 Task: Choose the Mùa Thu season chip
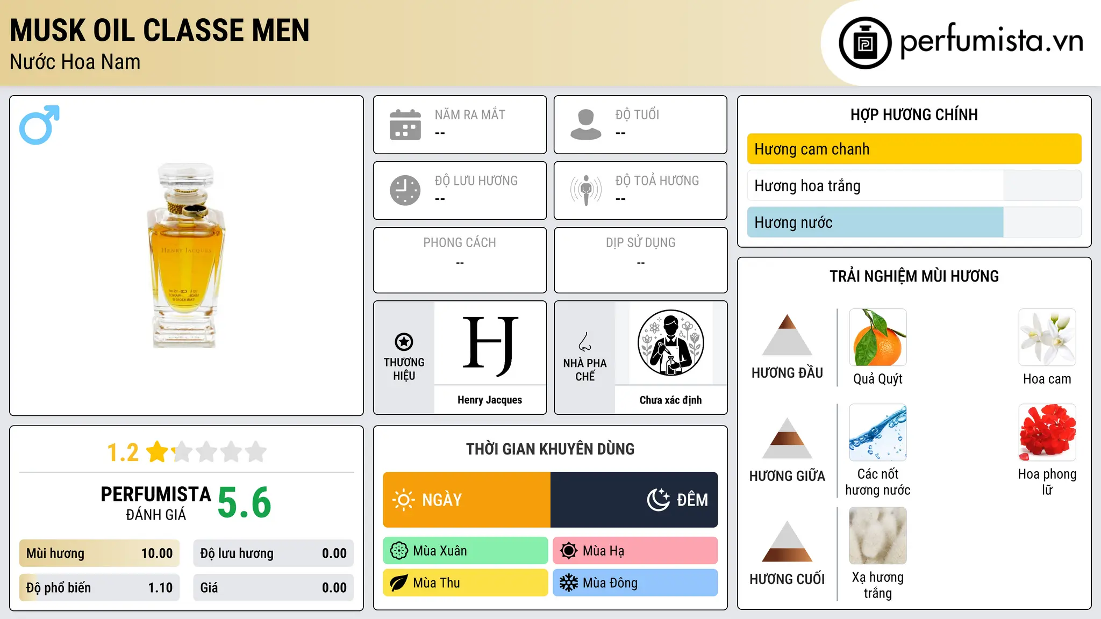[466, 583]
